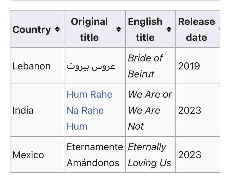Sort table by Country column arrows

click(x=57, y=29)
